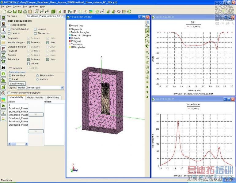Switch to the Medium visibility tab
Screen dimensions: 236x183
[35, 98]
